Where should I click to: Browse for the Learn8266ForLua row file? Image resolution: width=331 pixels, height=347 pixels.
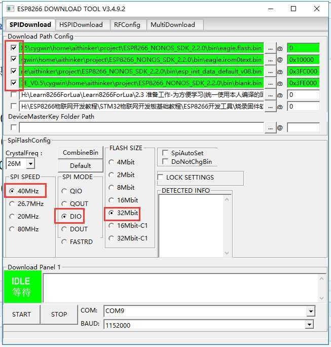(x=270, y=95)
